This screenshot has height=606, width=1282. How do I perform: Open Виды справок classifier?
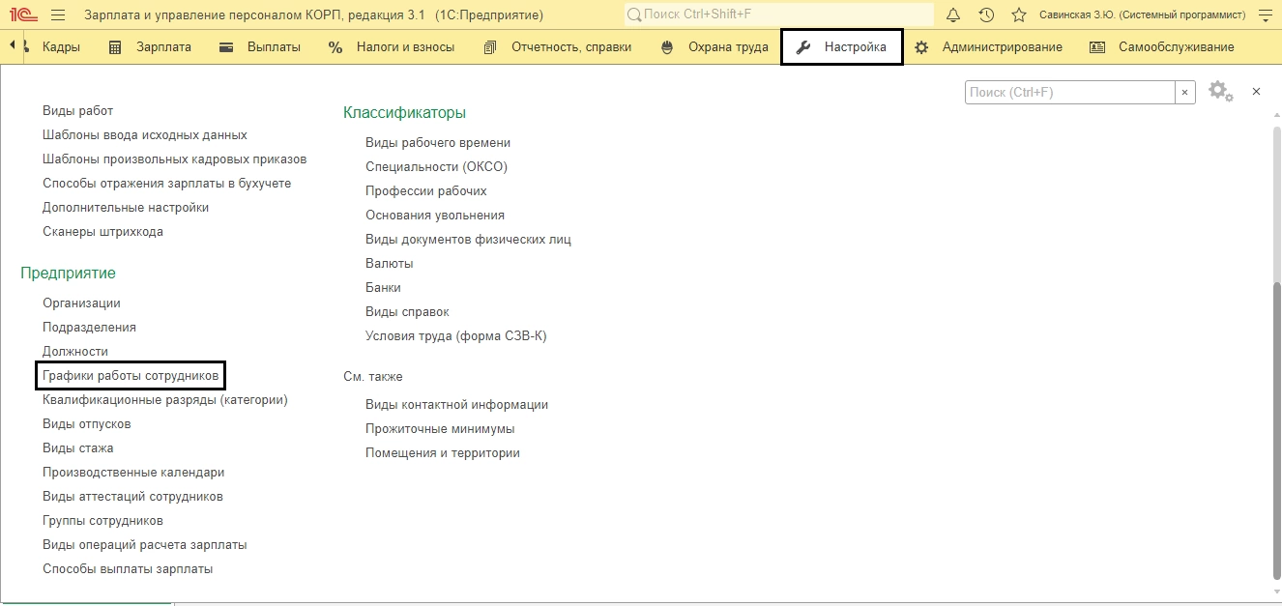click(x=407, y=312)
